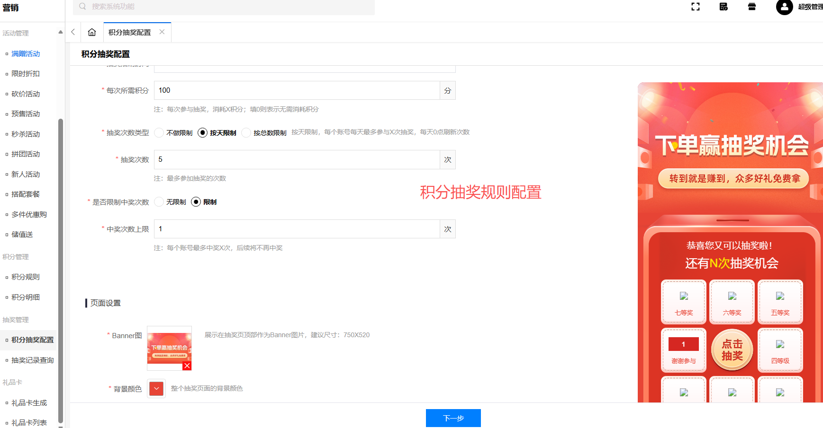Image resolution: width=823 pixels, height=428 pixels.
Task: Click the 点击抽奖 round button
Action: 732,350
